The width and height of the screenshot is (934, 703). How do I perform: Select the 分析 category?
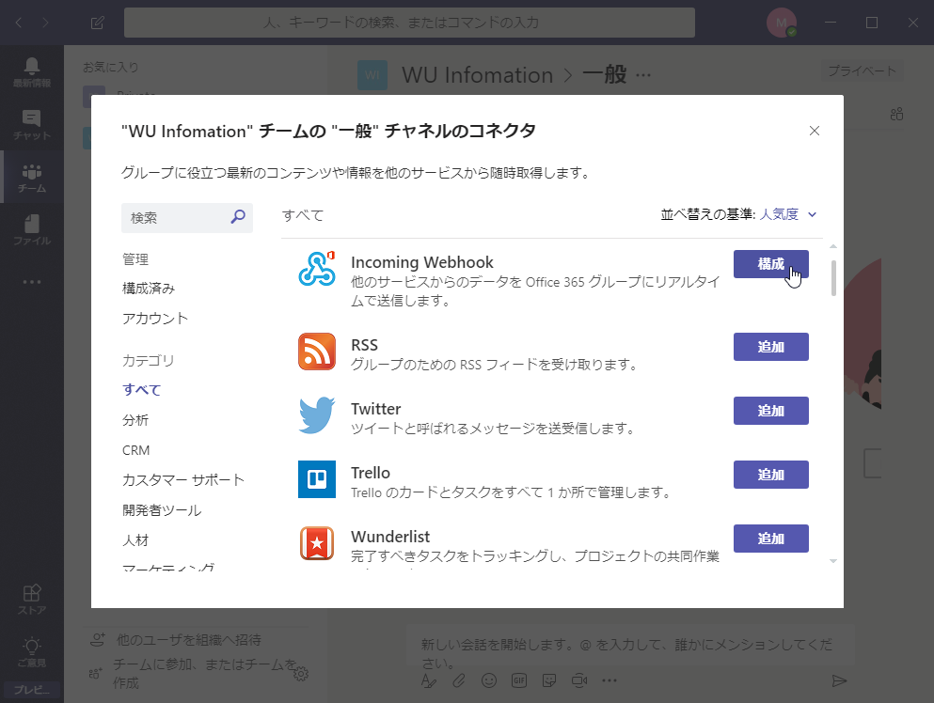(135, 420)
